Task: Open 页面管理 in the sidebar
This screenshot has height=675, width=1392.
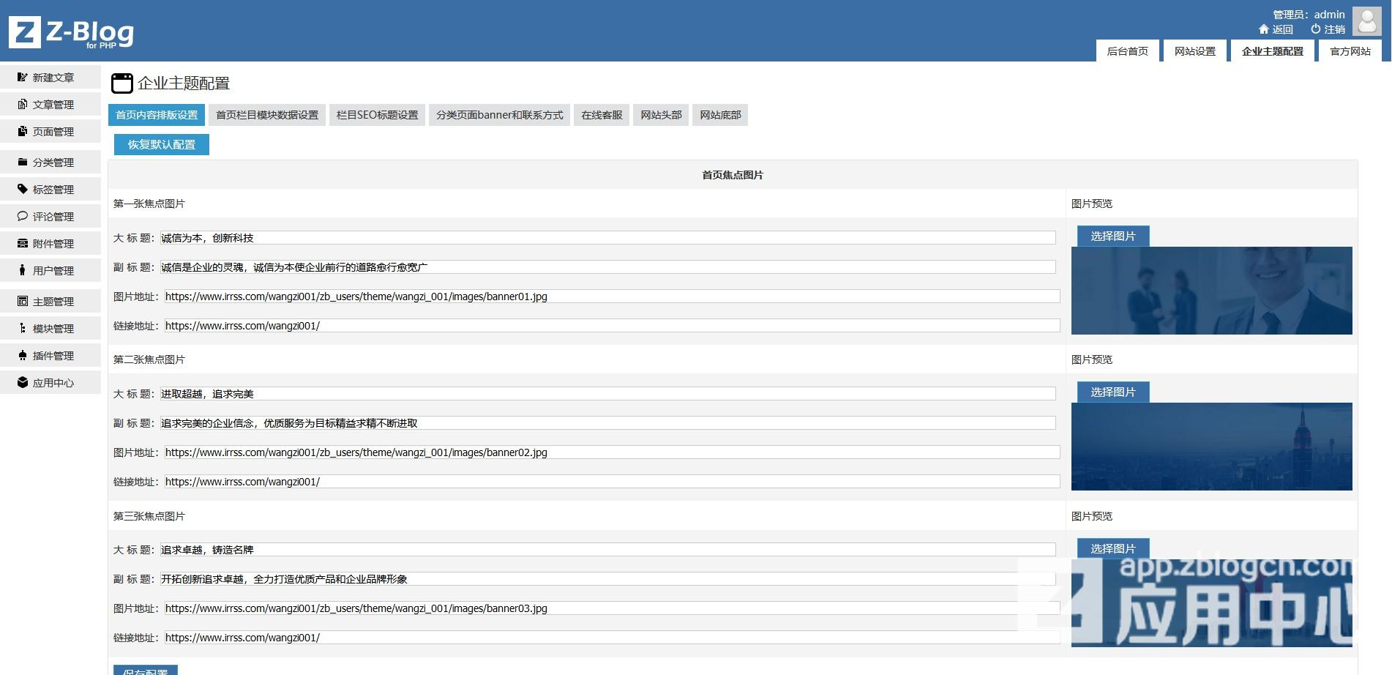Action: [50, 131]
